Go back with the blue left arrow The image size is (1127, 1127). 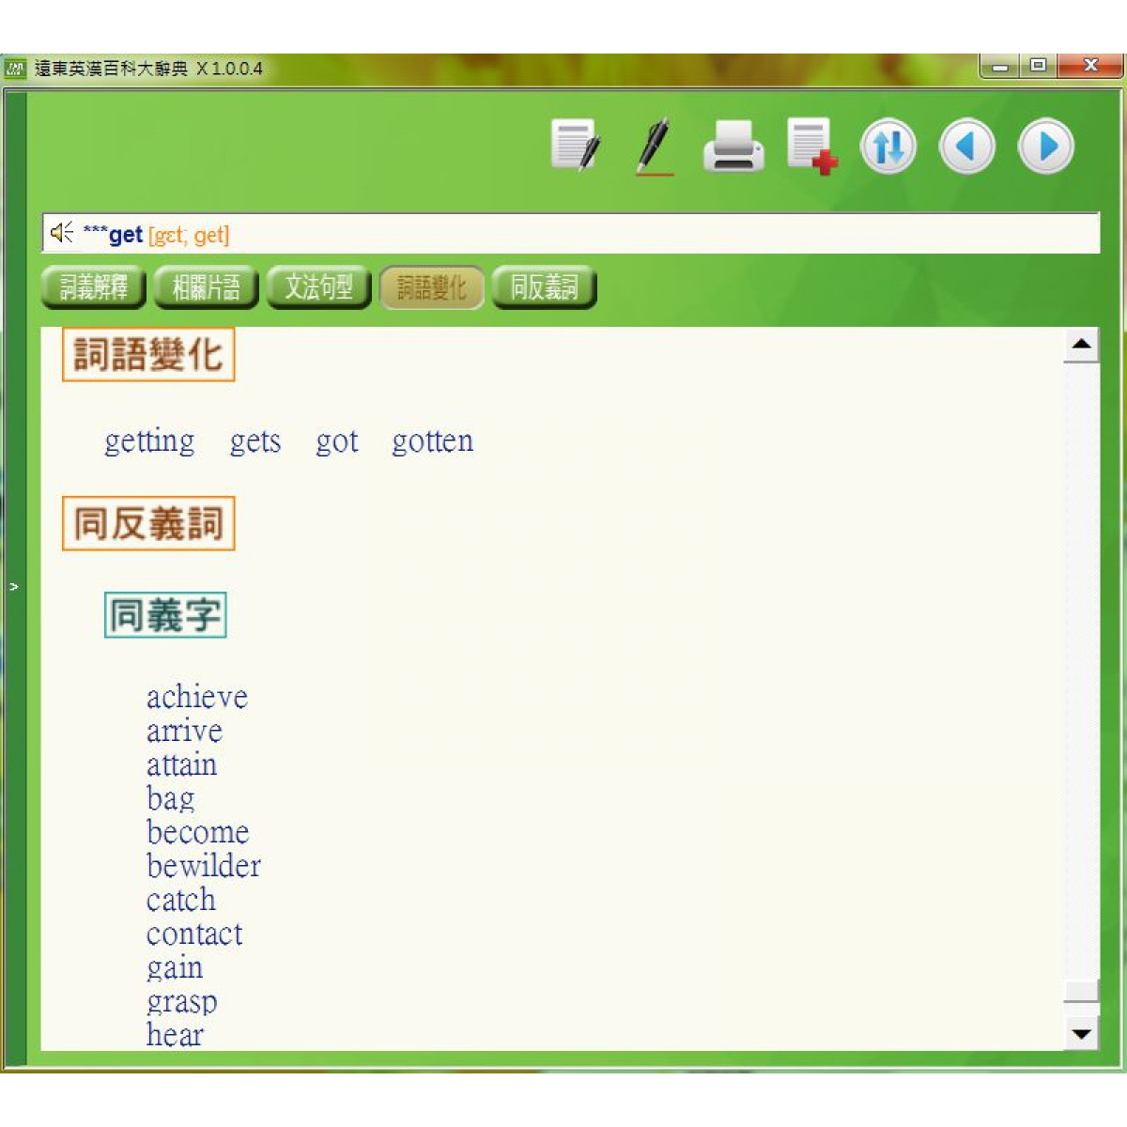967,147
